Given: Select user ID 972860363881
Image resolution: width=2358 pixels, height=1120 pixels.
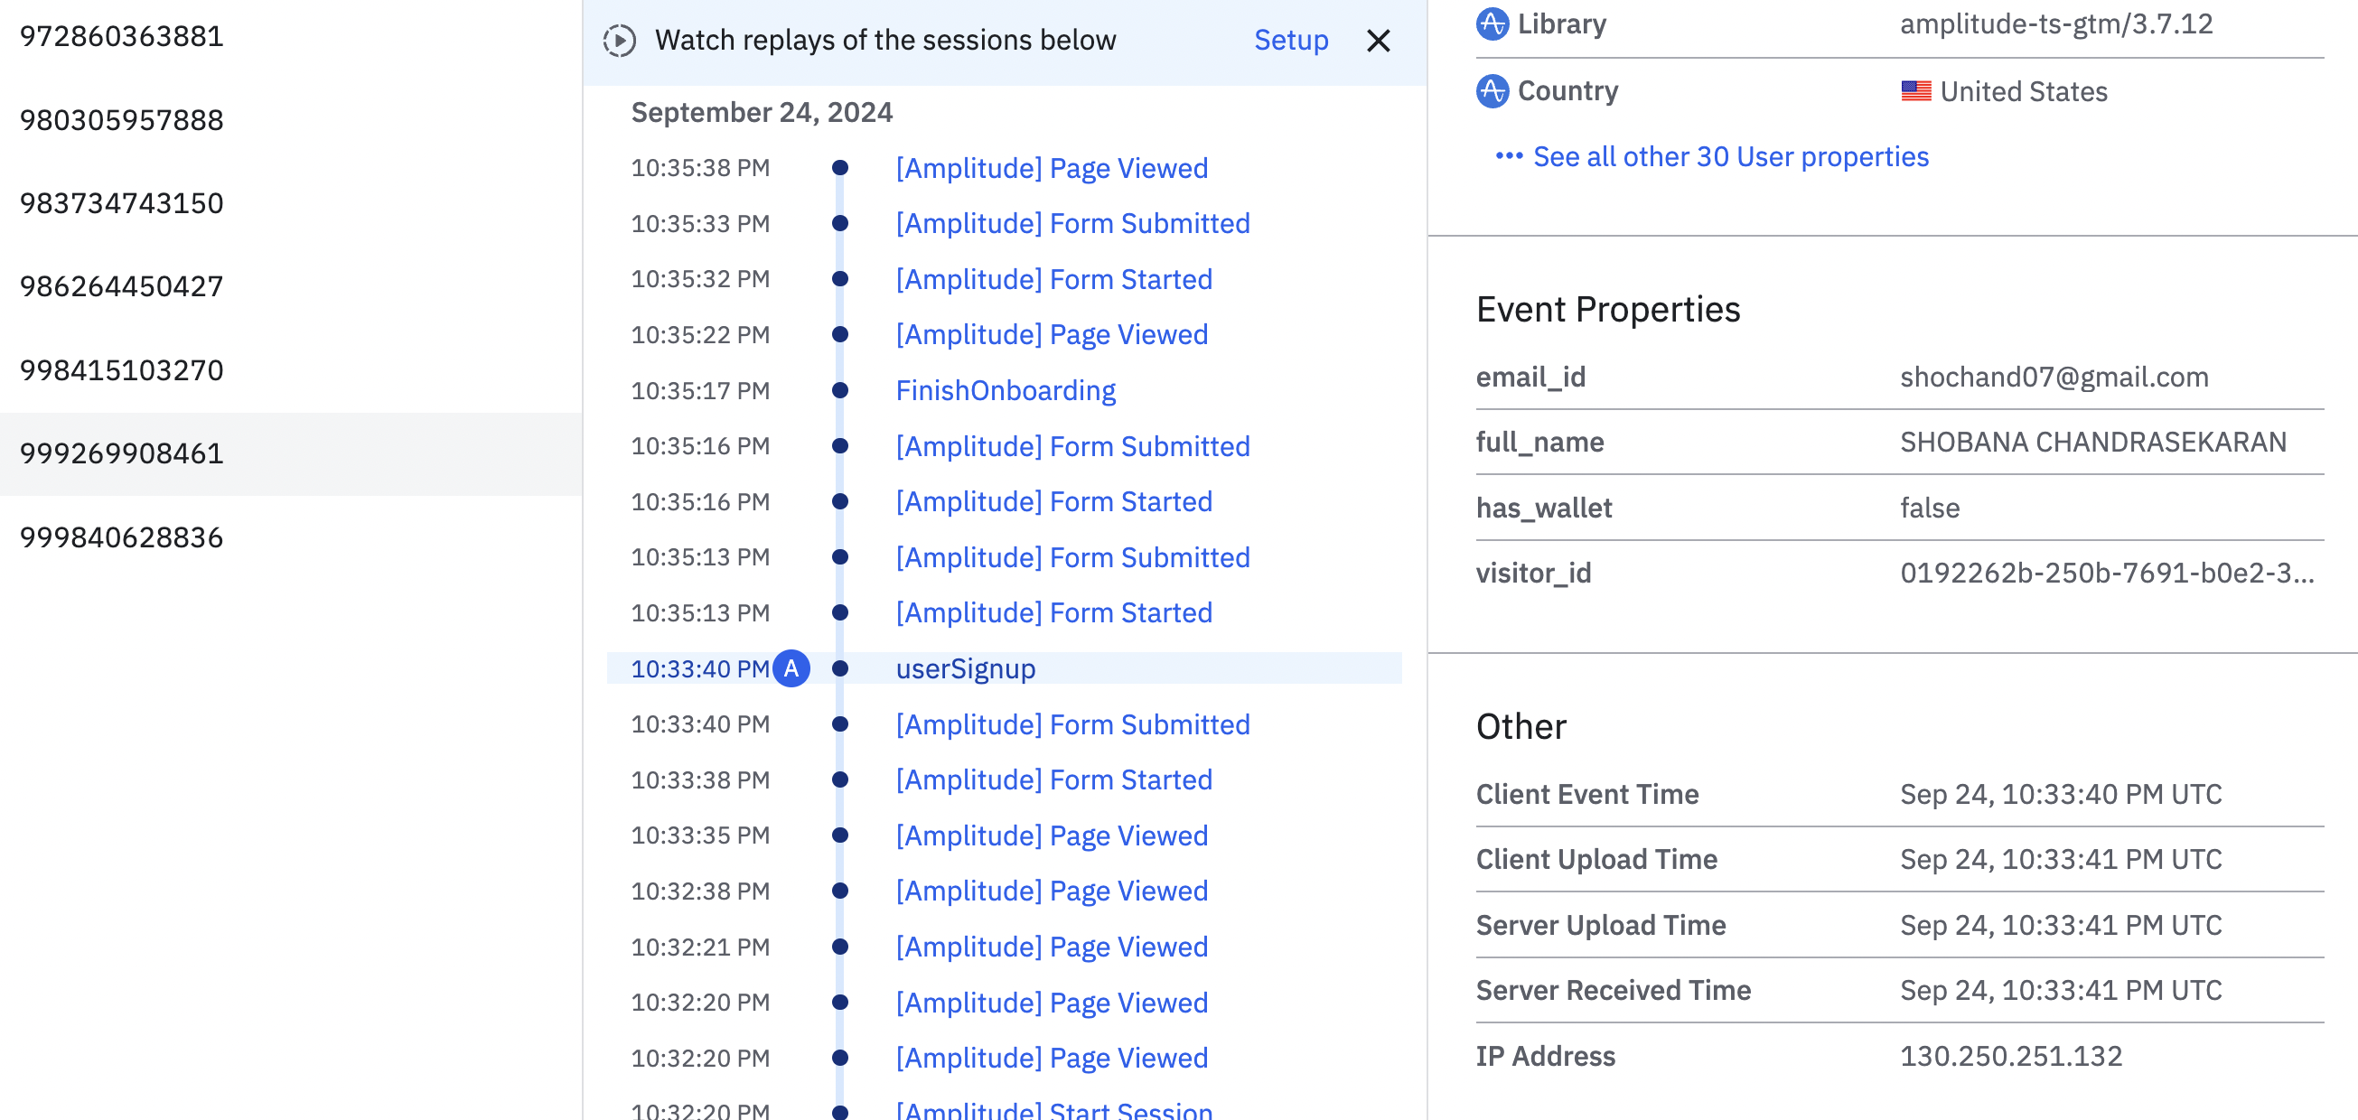Looking at the screenshot, I should pyautogui.click(x=122, y=37).
